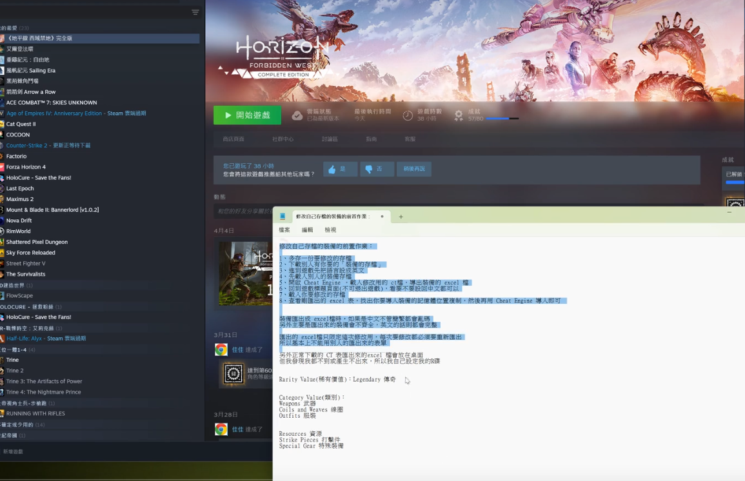Viewport: 745px width, 481px height.
Task: Click the play triangle in the 開始遊戲 button
Action: [x=228, y=115]
